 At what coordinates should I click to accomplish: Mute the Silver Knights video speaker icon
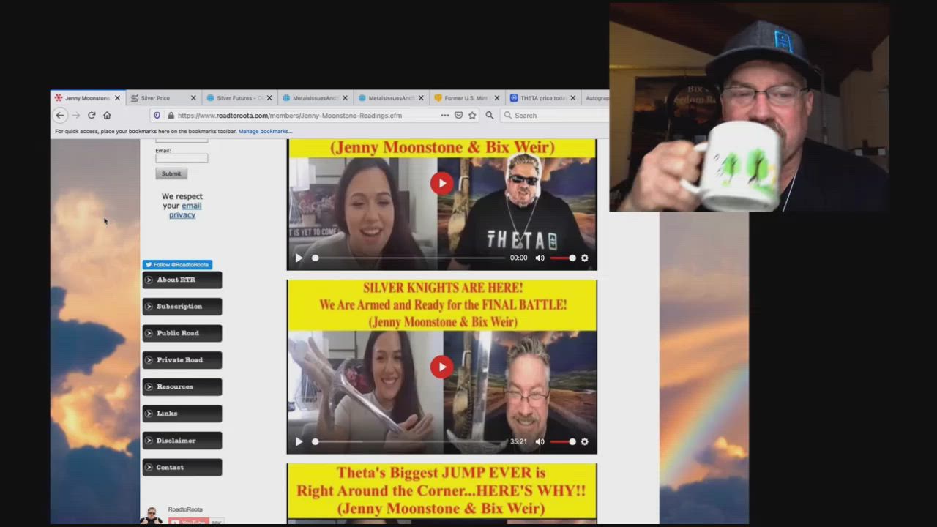click(x=540, y=441)
